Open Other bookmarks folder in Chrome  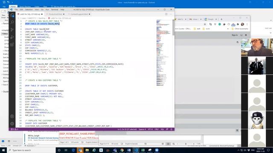click(240, 29)
